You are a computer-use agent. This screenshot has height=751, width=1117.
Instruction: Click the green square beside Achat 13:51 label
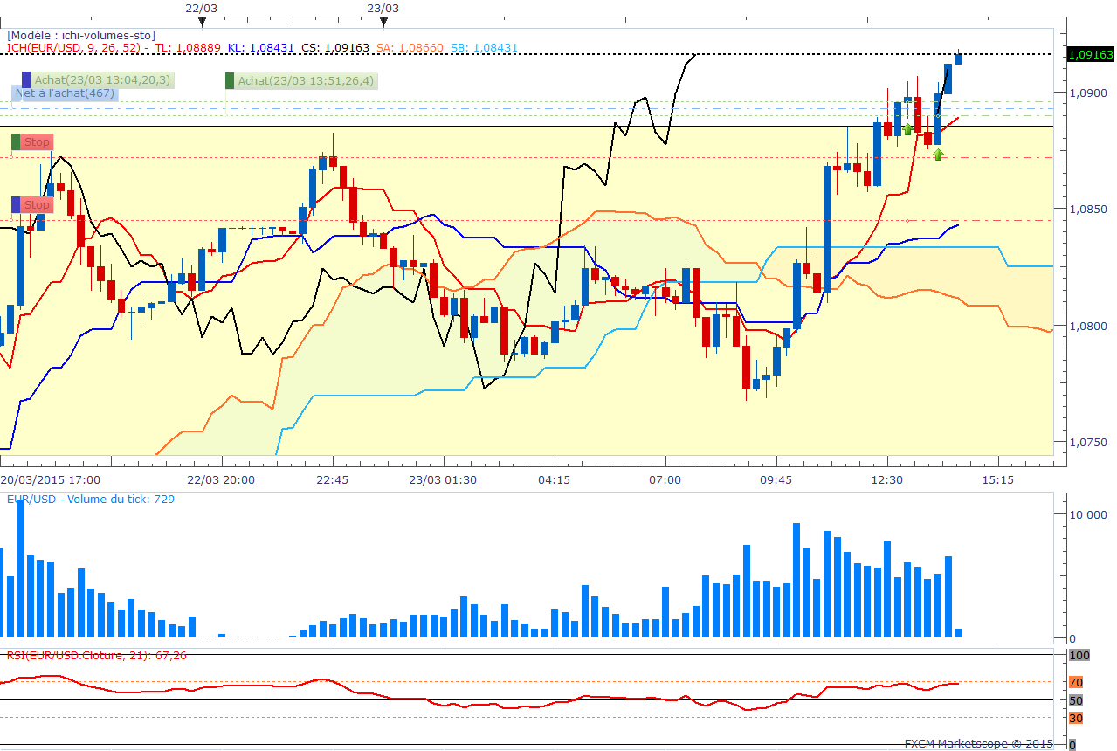coord(230,81)
